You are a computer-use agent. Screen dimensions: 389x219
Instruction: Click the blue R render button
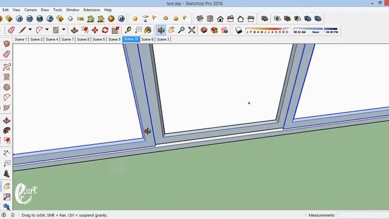point(19,19)
